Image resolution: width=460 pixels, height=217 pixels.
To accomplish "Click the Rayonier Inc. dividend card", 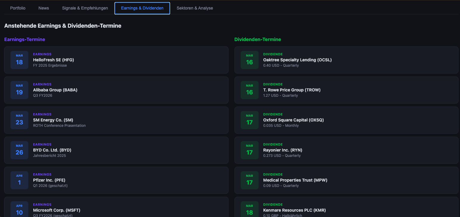I will (346, 150).
